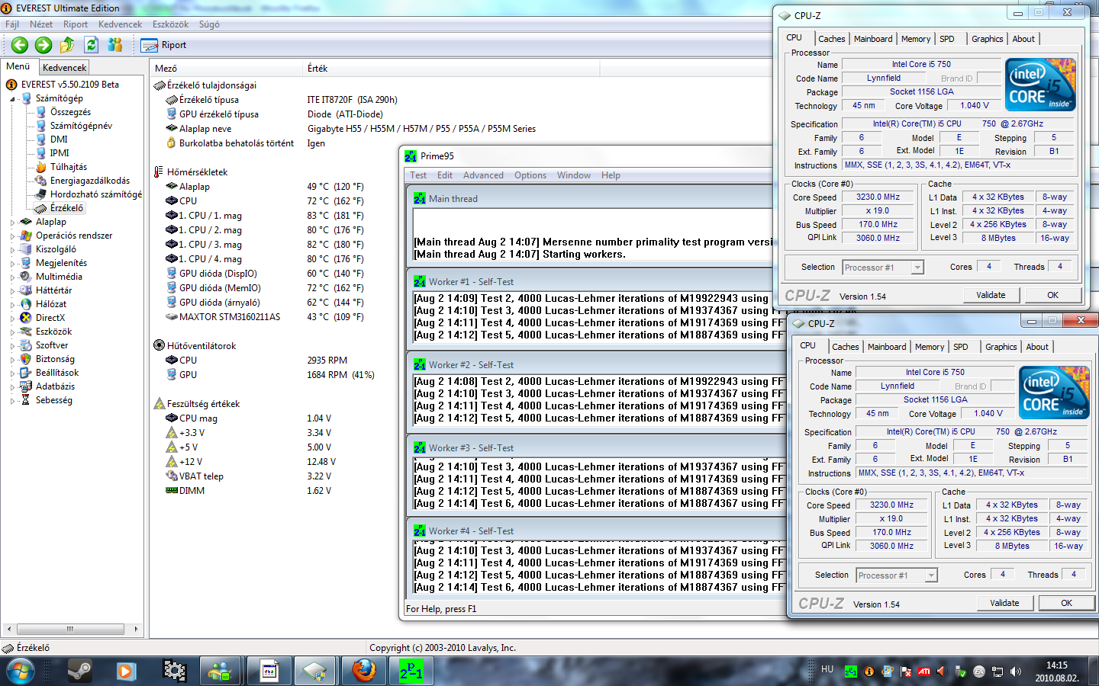Image resolution: width=1099 pixels, height=686 pixels.
Task: Click the Feszültség értékek warning icon
Action: point(160,404)
